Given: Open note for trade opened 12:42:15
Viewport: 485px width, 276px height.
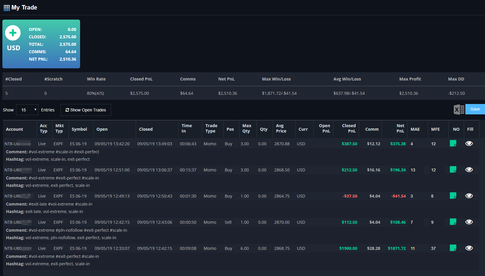Looking at the screenshot, I should point(453,222).
